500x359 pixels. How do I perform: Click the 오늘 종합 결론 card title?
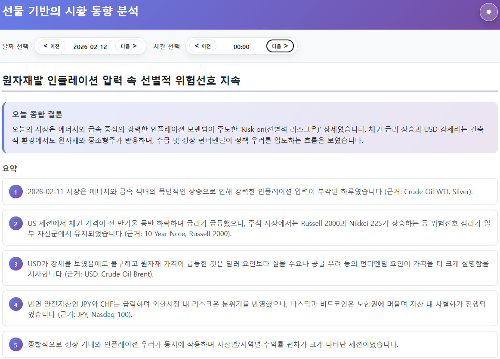tap(37, 114)
